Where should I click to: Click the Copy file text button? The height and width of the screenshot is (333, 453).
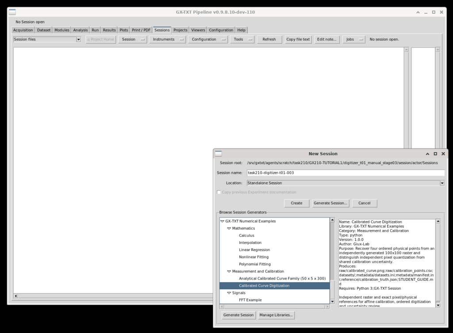coord(298,39)
